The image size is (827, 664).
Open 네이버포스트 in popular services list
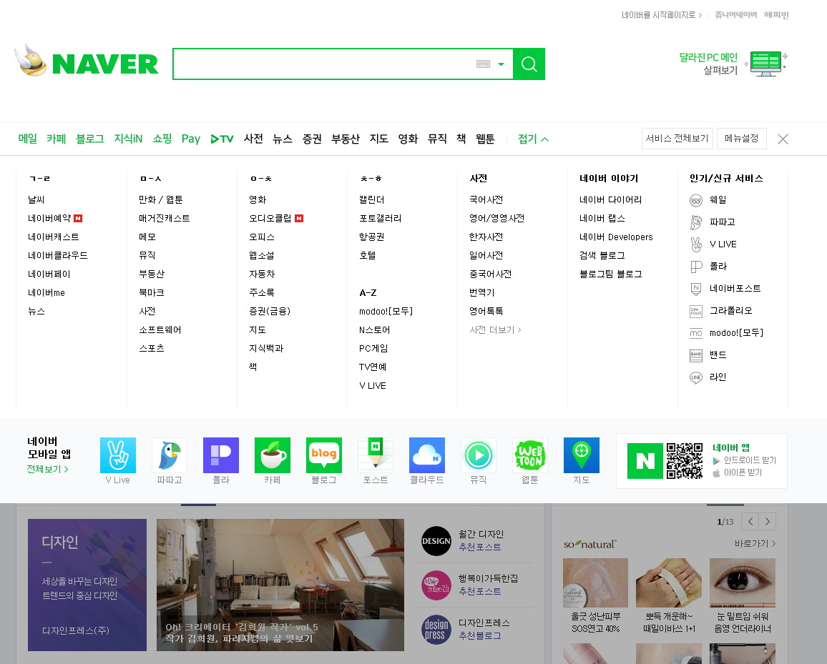(x=725, y=288)
